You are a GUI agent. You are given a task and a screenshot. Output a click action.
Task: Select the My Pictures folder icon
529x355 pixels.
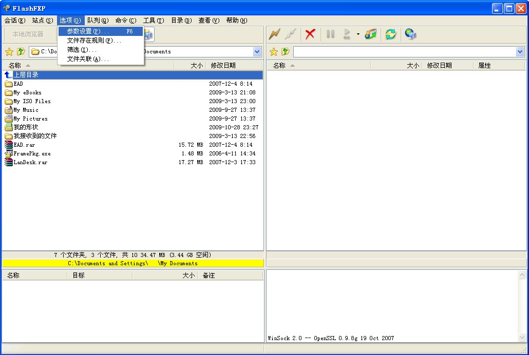(x=8, y=119)
